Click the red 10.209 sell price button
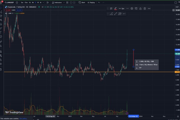This screenshot has width=180, height=120. pos(8,10)
